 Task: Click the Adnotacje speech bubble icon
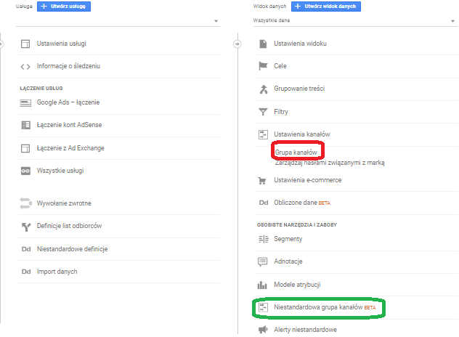click(x=263, y=261)
